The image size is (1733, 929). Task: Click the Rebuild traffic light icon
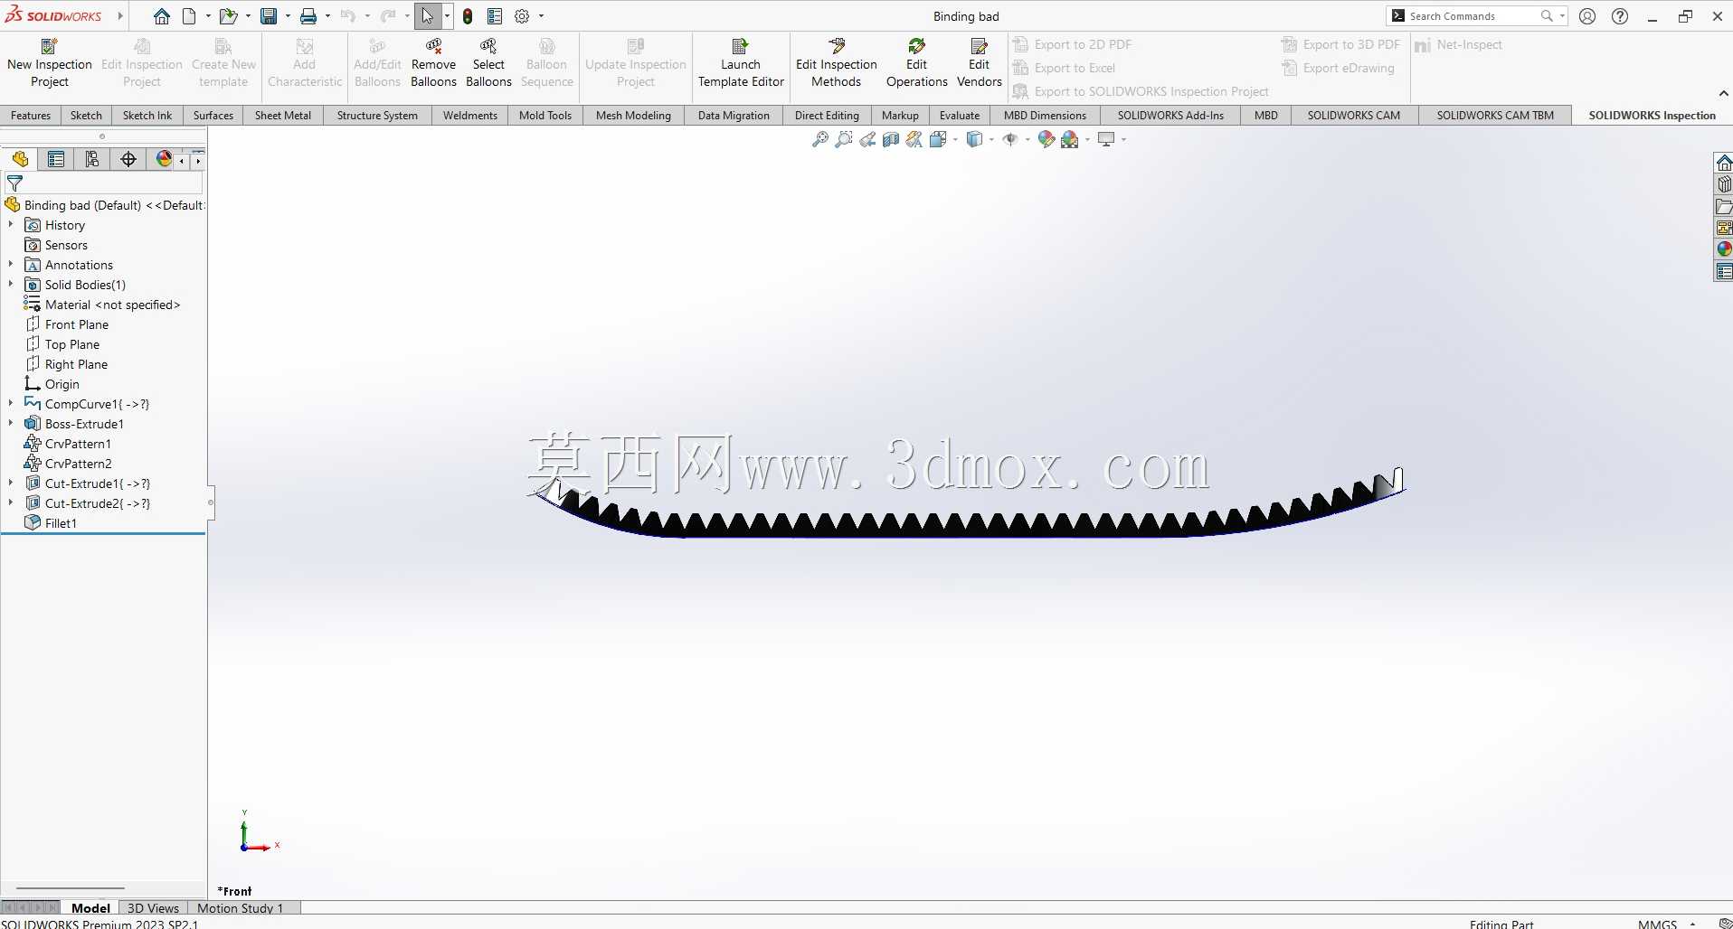tap(468, 16)
